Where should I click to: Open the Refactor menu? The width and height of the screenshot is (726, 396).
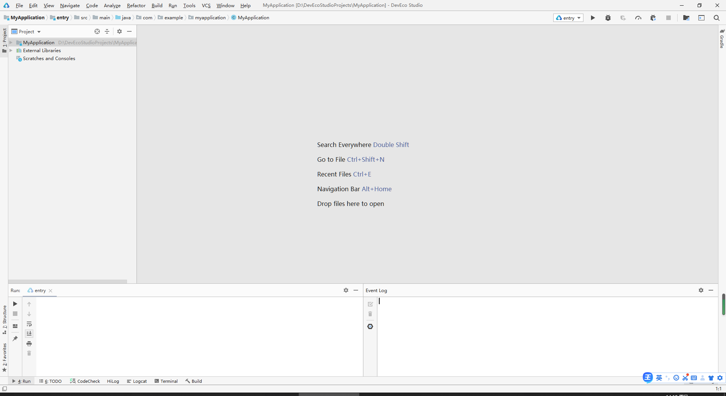[136, 5]
